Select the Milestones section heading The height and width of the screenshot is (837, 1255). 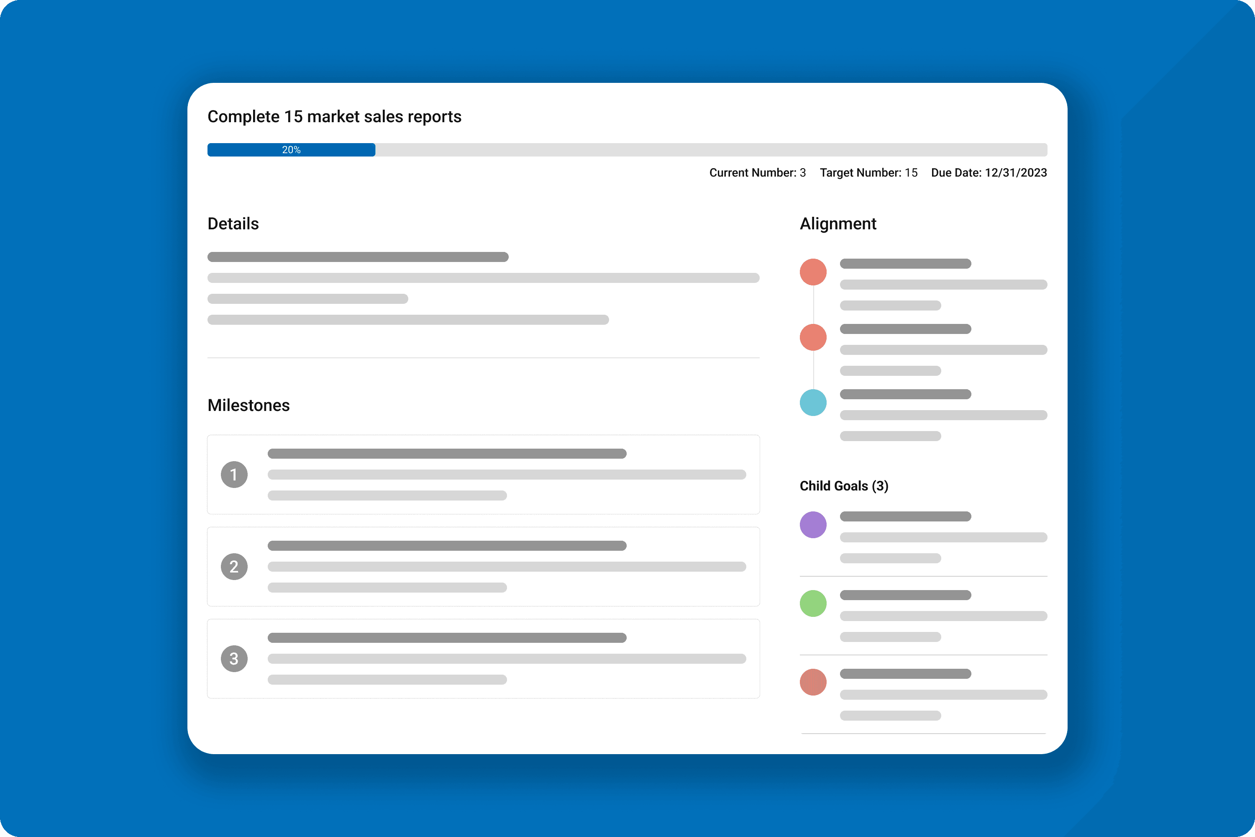tap(248, 405)
